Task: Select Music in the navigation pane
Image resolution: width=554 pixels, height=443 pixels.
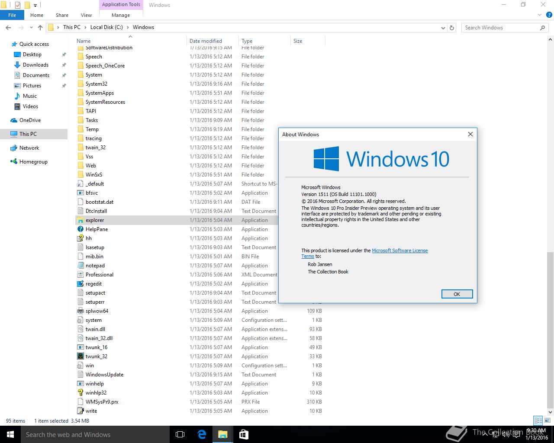Action: point(30,96)
